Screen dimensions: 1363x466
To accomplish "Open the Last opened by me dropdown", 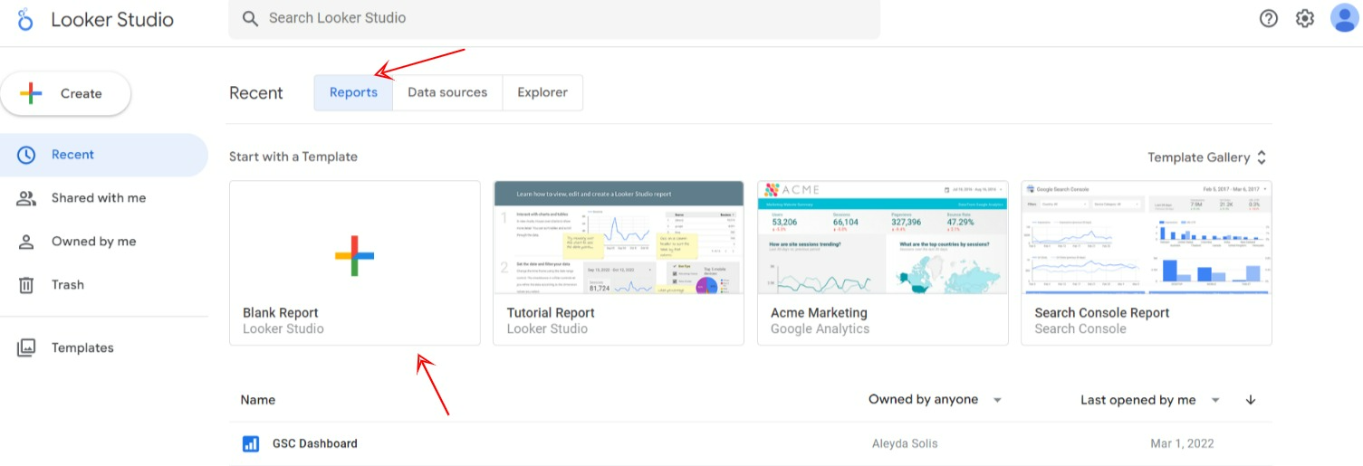I will (x=1150, y=400).
